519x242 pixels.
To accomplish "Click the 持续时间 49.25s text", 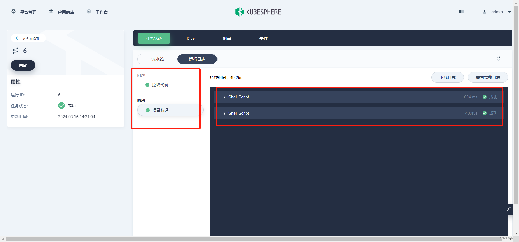I will point(226,78).
